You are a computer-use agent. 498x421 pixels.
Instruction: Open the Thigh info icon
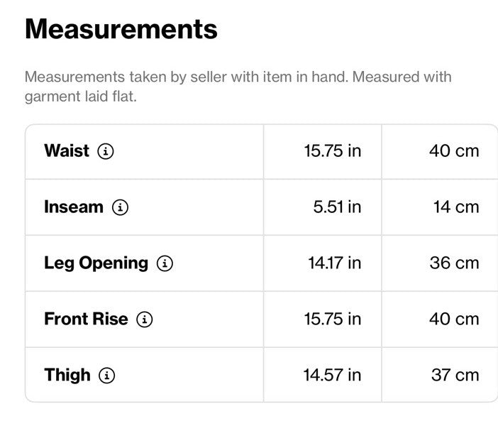[x=106, y=376]
